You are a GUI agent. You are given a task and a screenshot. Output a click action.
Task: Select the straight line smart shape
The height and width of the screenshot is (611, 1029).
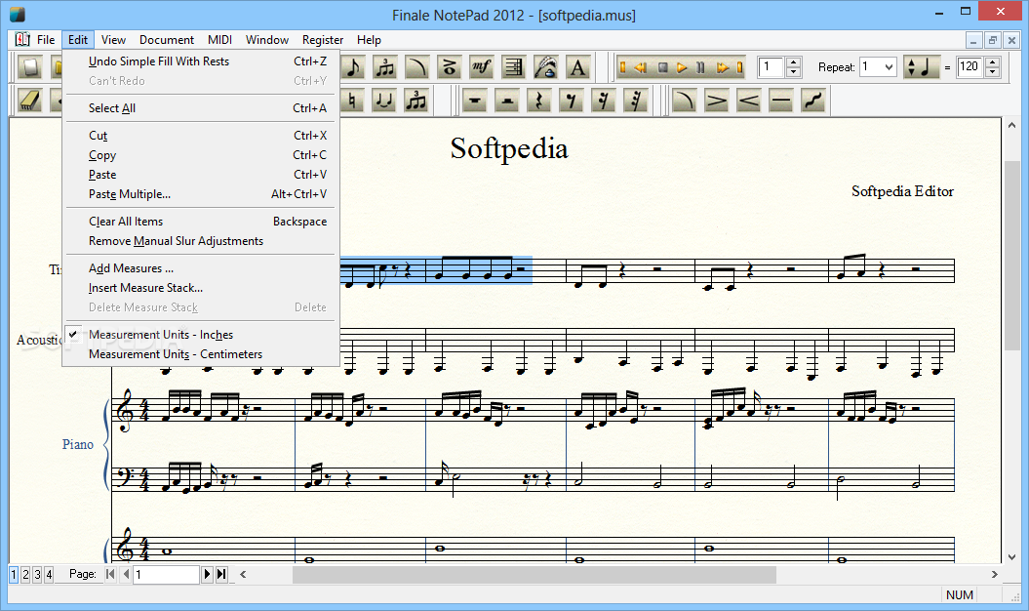(x=780, y=101)
